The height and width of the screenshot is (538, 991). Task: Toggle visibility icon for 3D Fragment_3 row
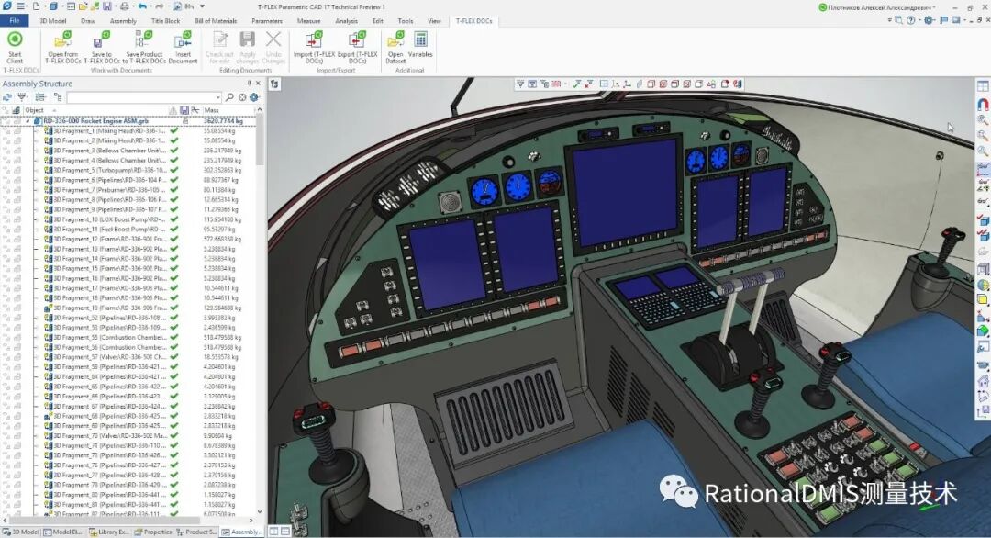pos(6,151)
